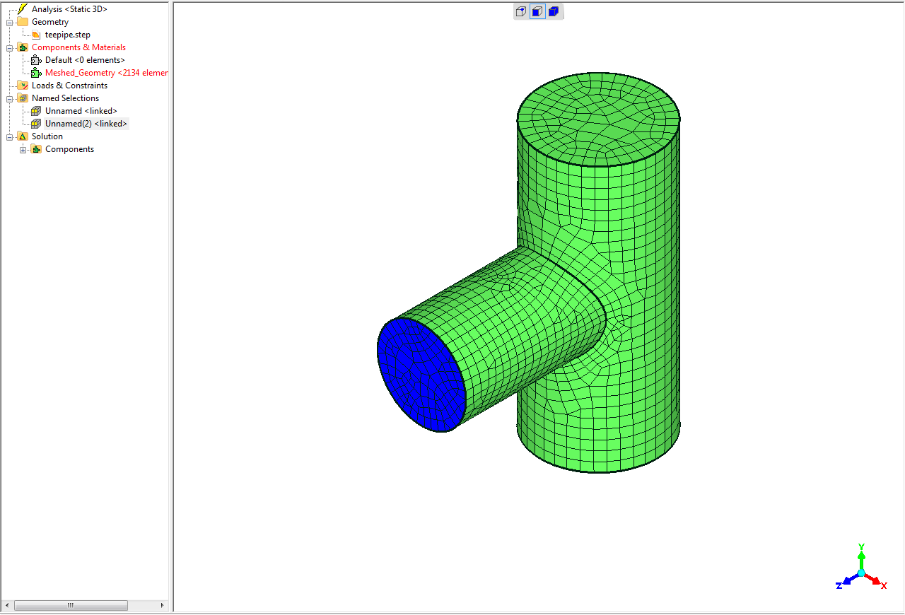Click the Loads & Constraints folder icon
Image resolution: width=905 pixels, height=615 pixels.
coord(23,86)
